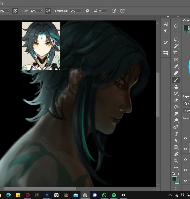
Task: Show the hidden layer via empty visibility box
Action: coord(185,127)
